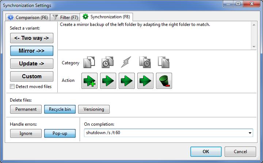Set error handling to Ignore
The image size is (263, 163).
(26, 133)
